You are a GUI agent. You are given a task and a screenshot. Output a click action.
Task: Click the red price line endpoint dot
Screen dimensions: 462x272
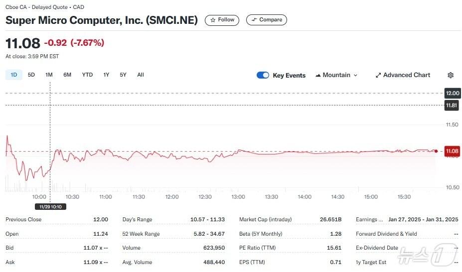point(437,151)
